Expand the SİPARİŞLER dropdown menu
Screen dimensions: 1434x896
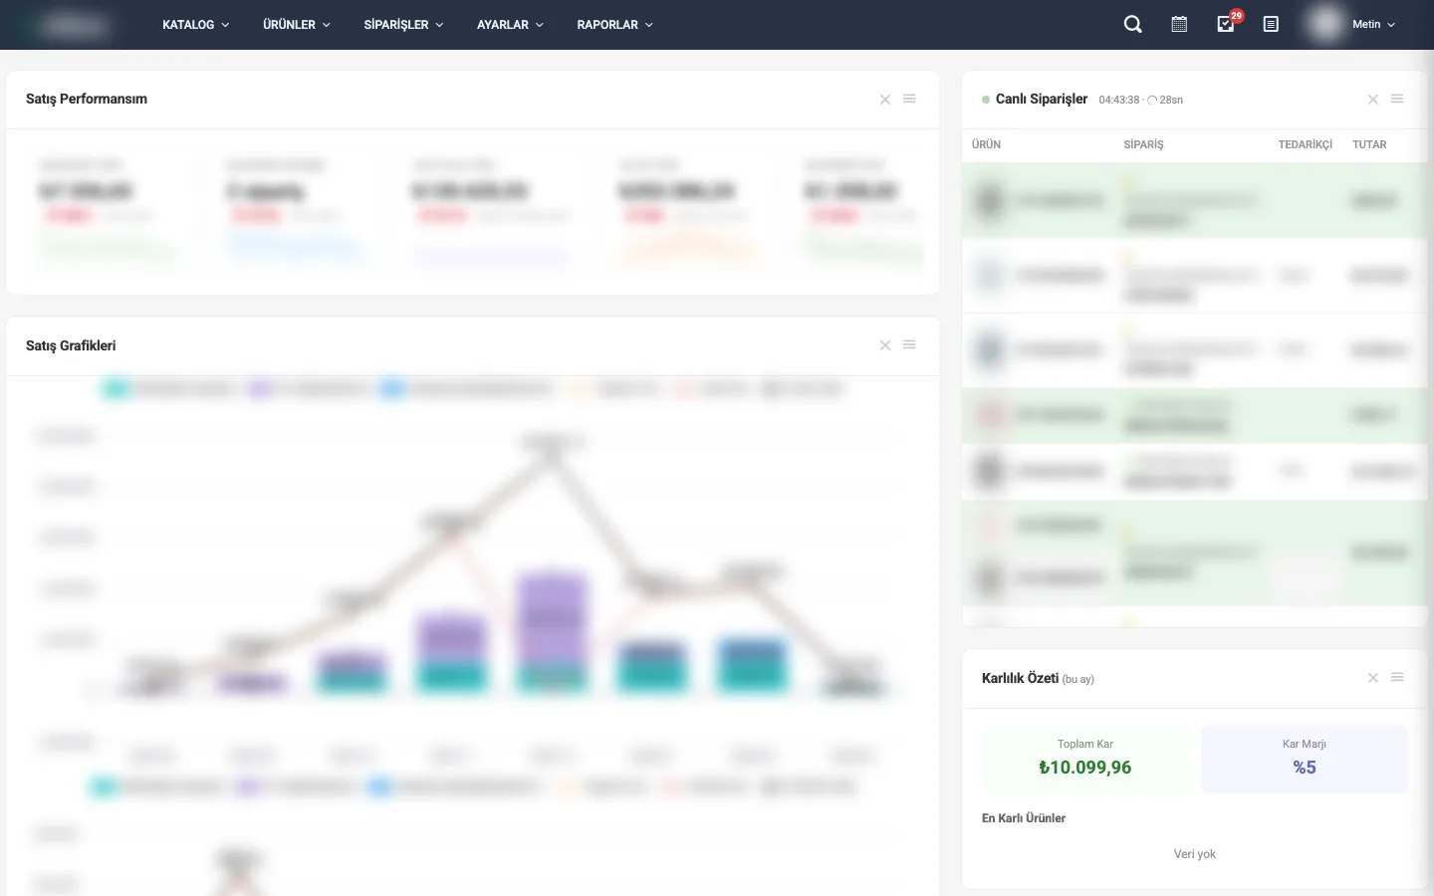403,25
